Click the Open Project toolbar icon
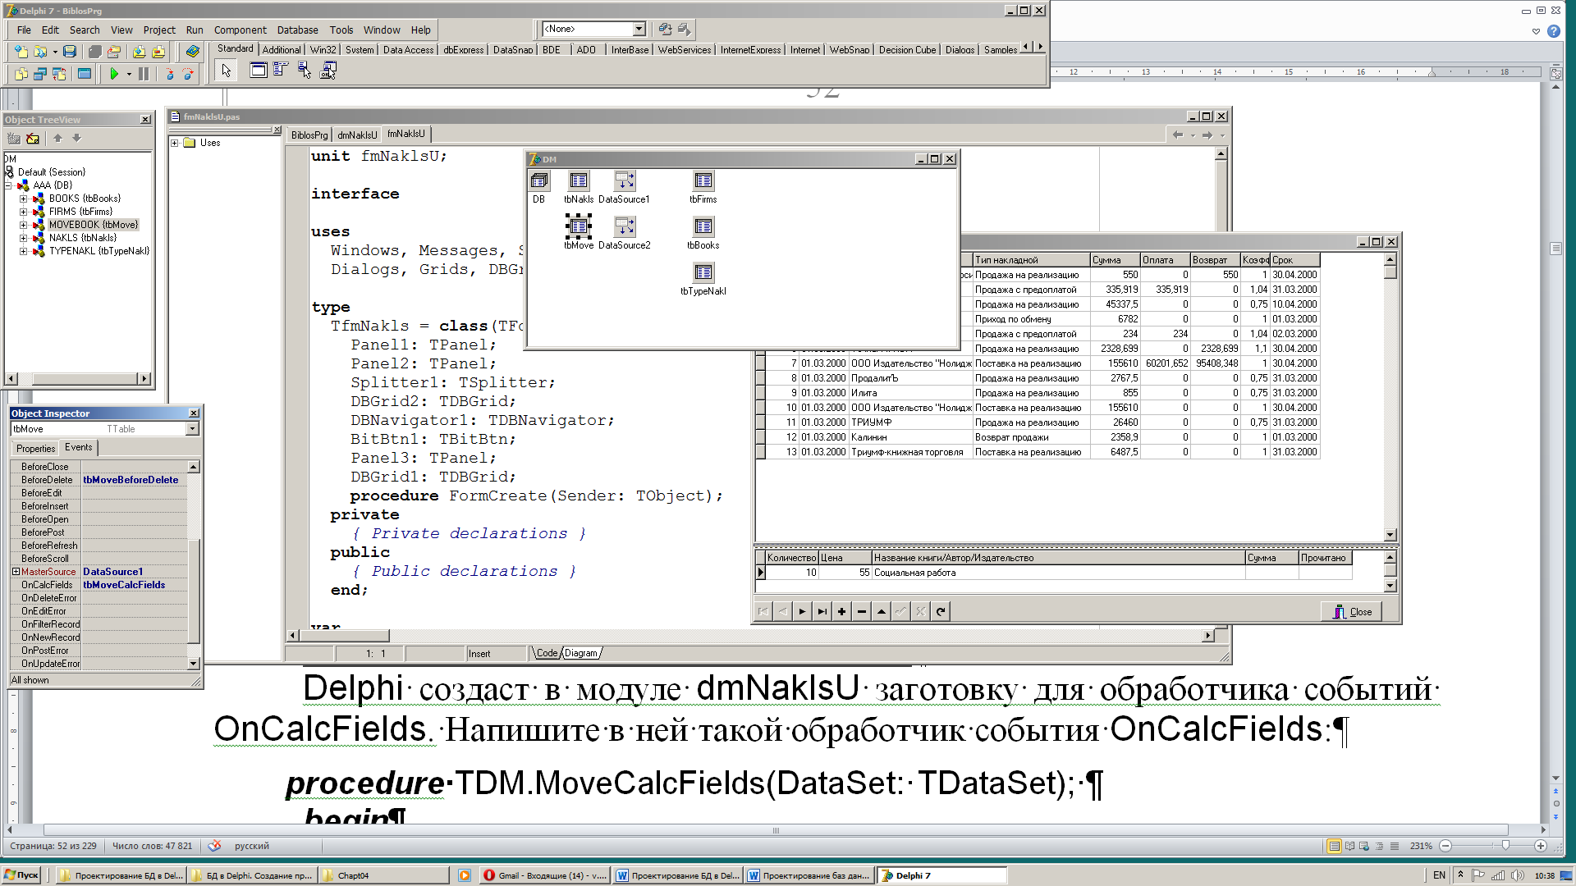This screenshot has height=886, width=1576. [114, 52]
